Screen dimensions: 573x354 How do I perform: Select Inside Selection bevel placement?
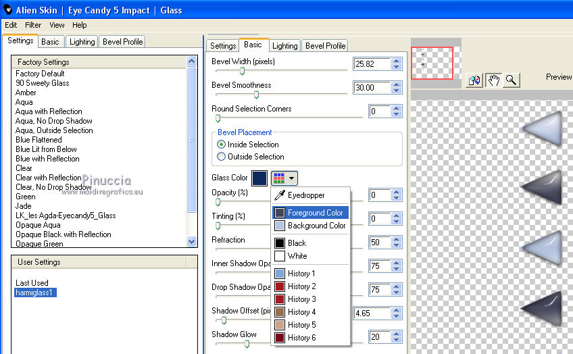[221, 145]
